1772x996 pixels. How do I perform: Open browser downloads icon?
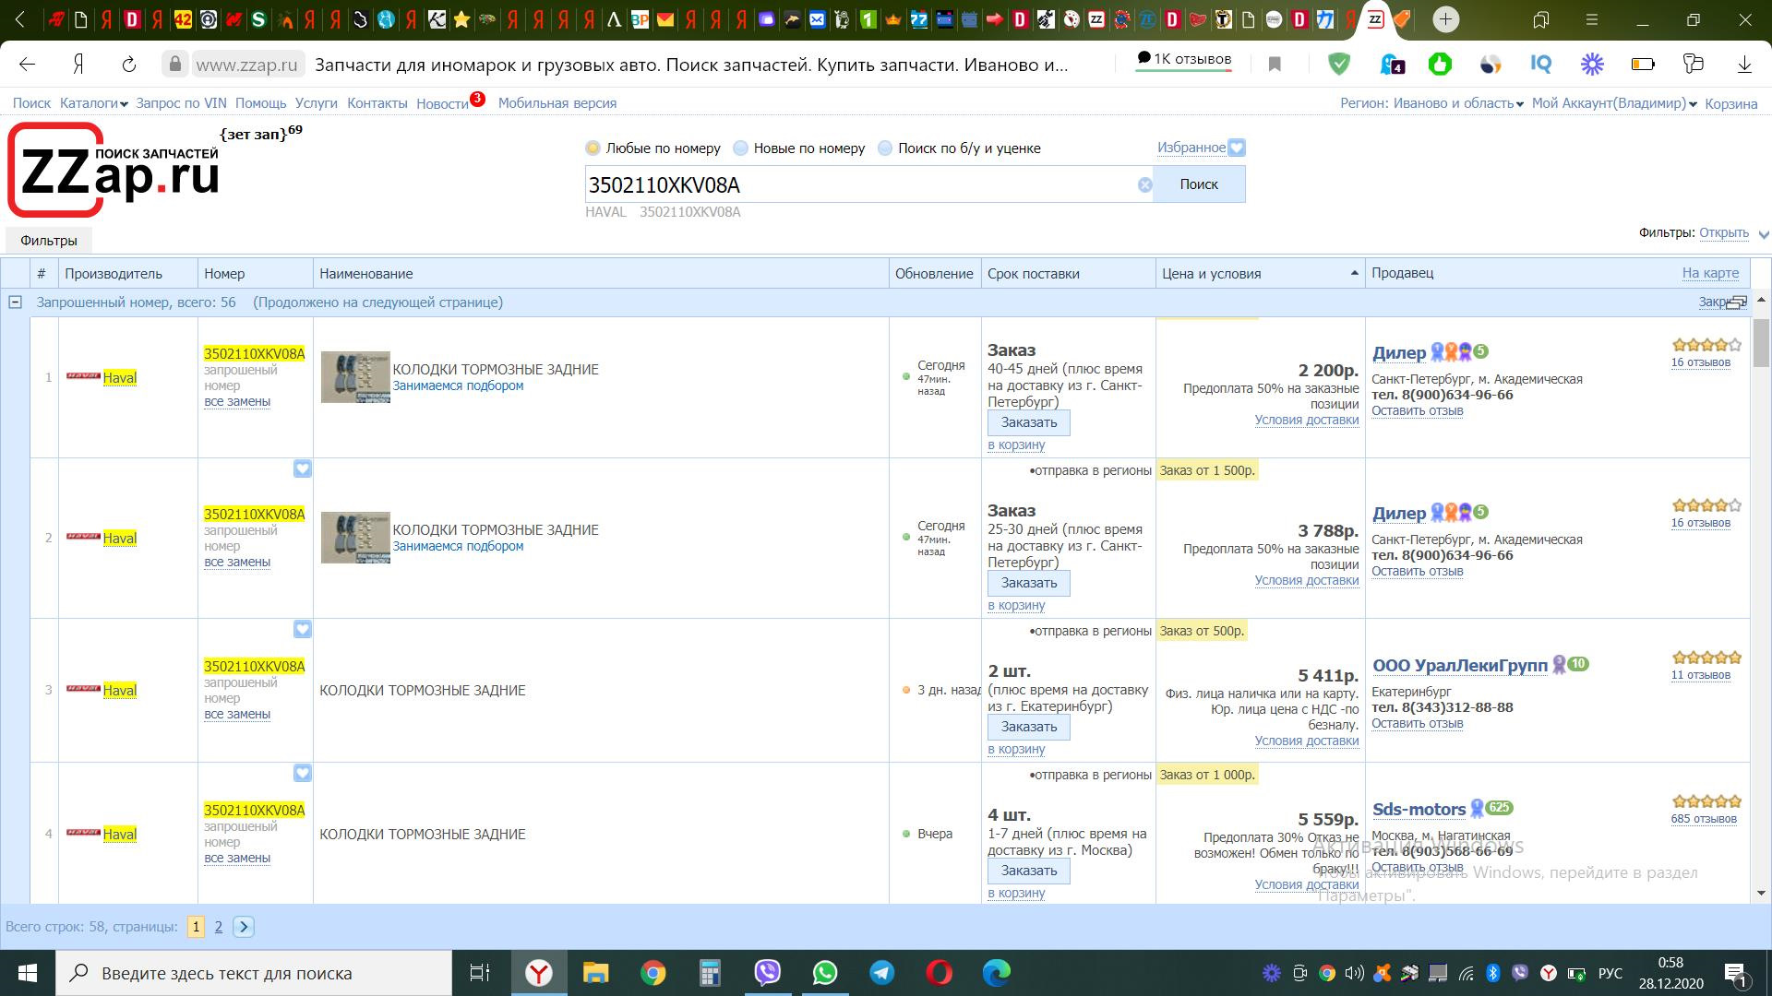pyautogui.click(x=1744, y=65)
